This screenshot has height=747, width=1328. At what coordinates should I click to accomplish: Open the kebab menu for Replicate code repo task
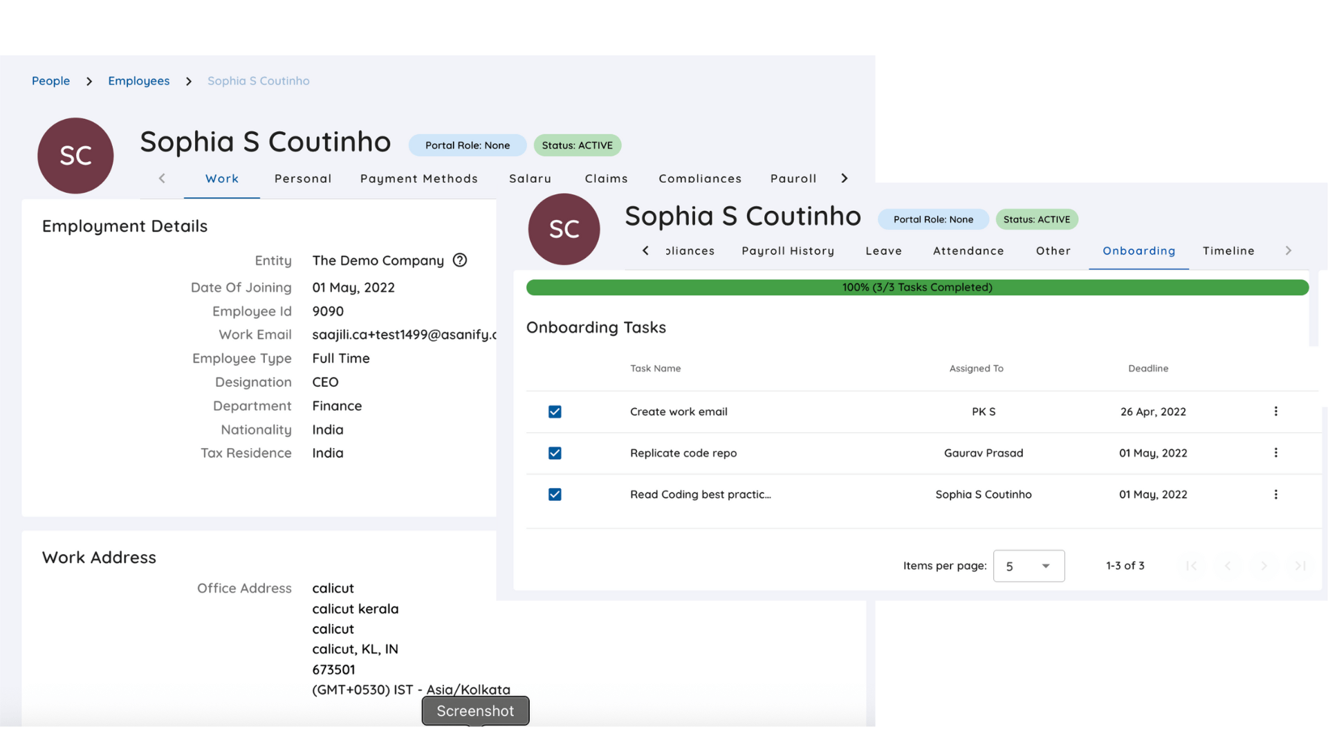pyautogui.click(x=1276, y=453)
